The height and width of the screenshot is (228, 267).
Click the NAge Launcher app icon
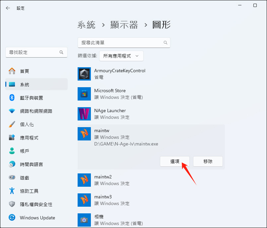coord(84,114)
